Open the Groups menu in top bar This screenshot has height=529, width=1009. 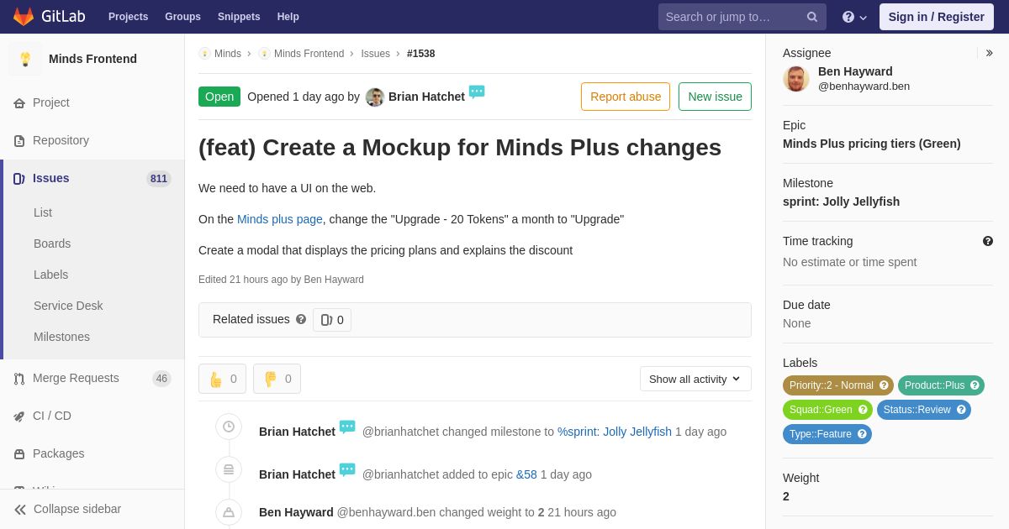click(x=182, y=17)
